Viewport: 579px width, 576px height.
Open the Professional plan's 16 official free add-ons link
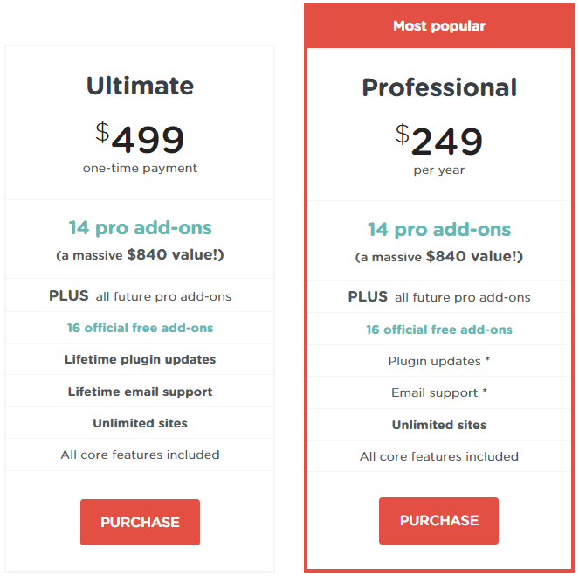click(439, 330)
